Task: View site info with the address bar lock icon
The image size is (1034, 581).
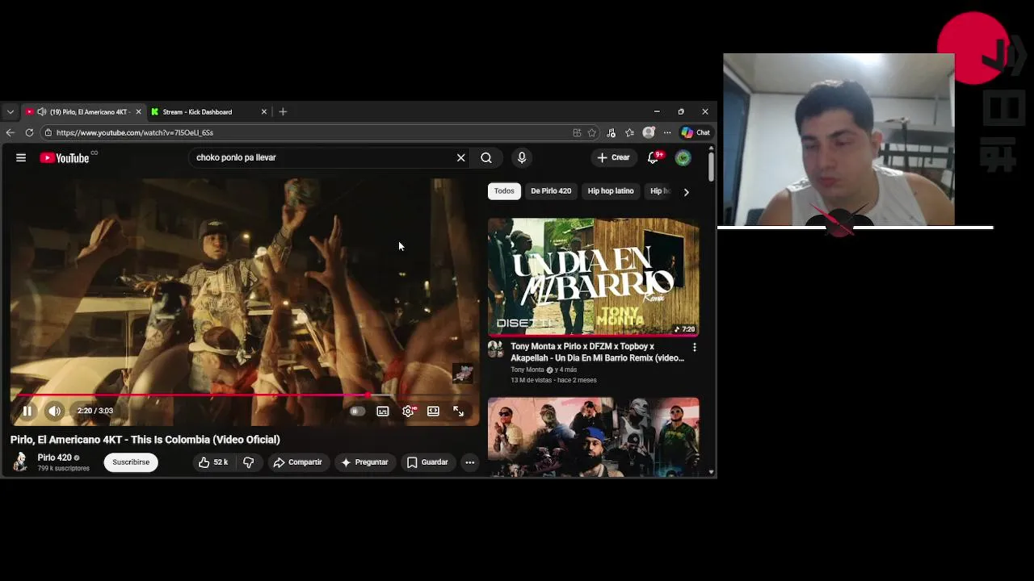Action: (48, 132)
